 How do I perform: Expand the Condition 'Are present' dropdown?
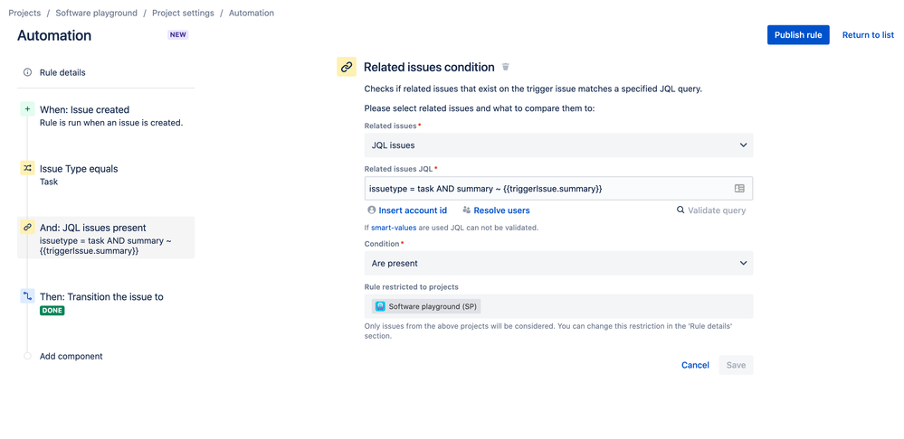coord(558,263)
